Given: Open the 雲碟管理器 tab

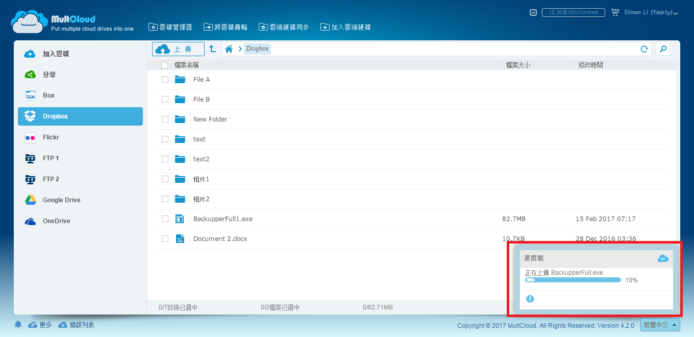Looking at the screenshot, I should (170, 27).
